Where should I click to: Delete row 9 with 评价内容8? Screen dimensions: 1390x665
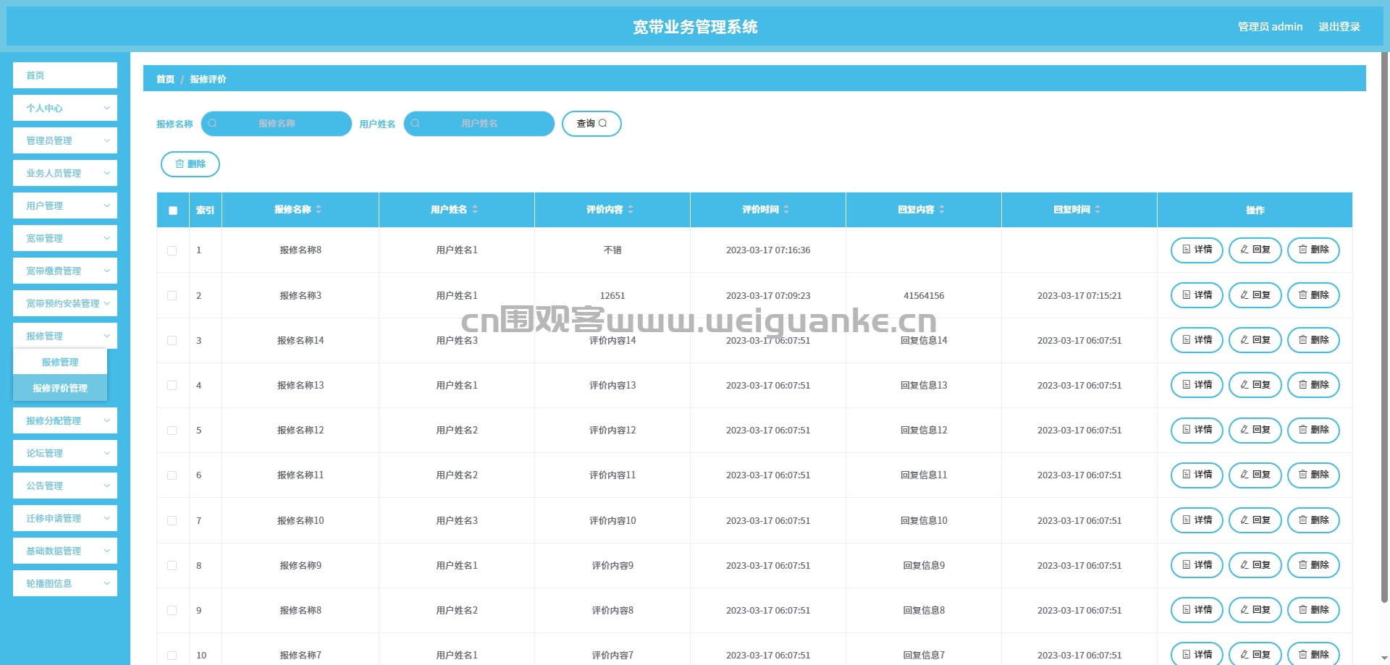pyautogui.click(x=1313, y=610)
